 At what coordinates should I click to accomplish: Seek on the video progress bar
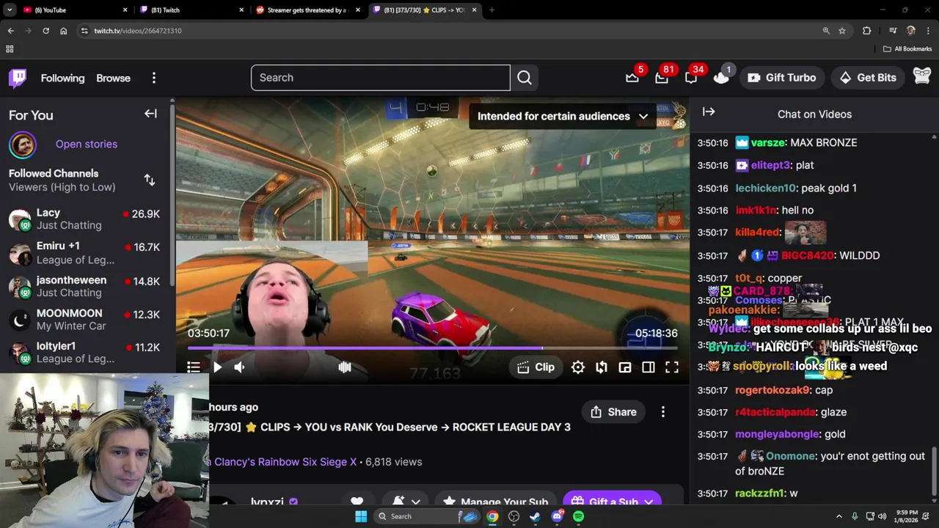(x=433, y=348)
